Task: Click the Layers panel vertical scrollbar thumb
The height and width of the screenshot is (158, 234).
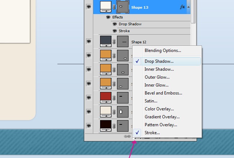Action: click(193, 12)
